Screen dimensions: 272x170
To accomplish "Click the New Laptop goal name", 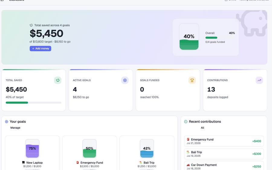I will 34,162.
